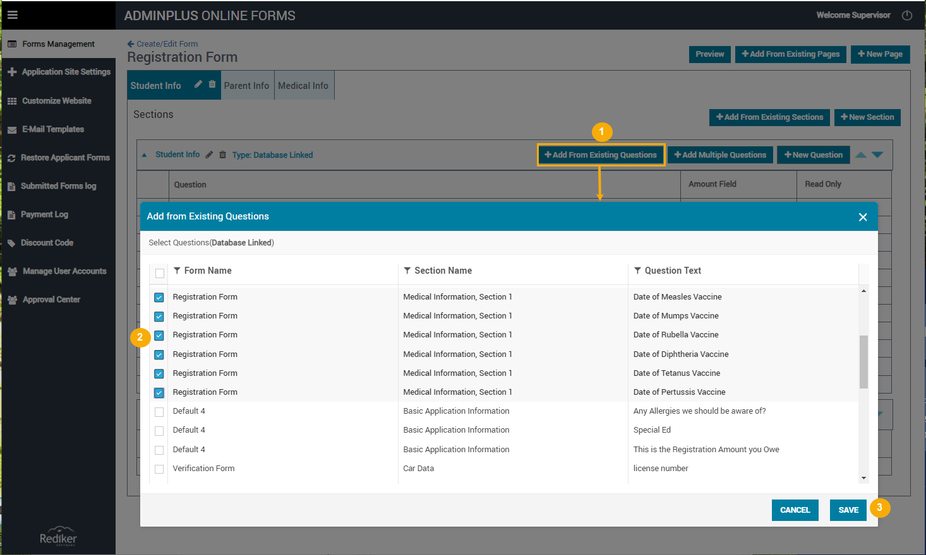This screenshot has width=926, height=555.
Task: Click the New Question button
Action: pyautogui.click(x=813, y=155)
